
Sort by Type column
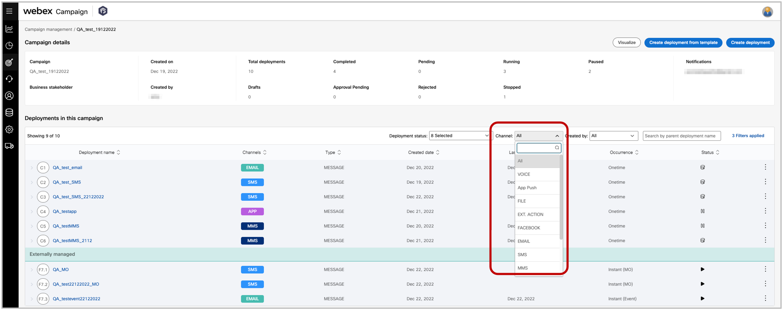[339, 152]
